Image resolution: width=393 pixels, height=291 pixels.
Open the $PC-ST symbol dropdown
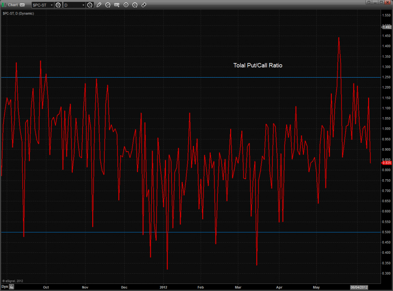click(x=51, y=5)
